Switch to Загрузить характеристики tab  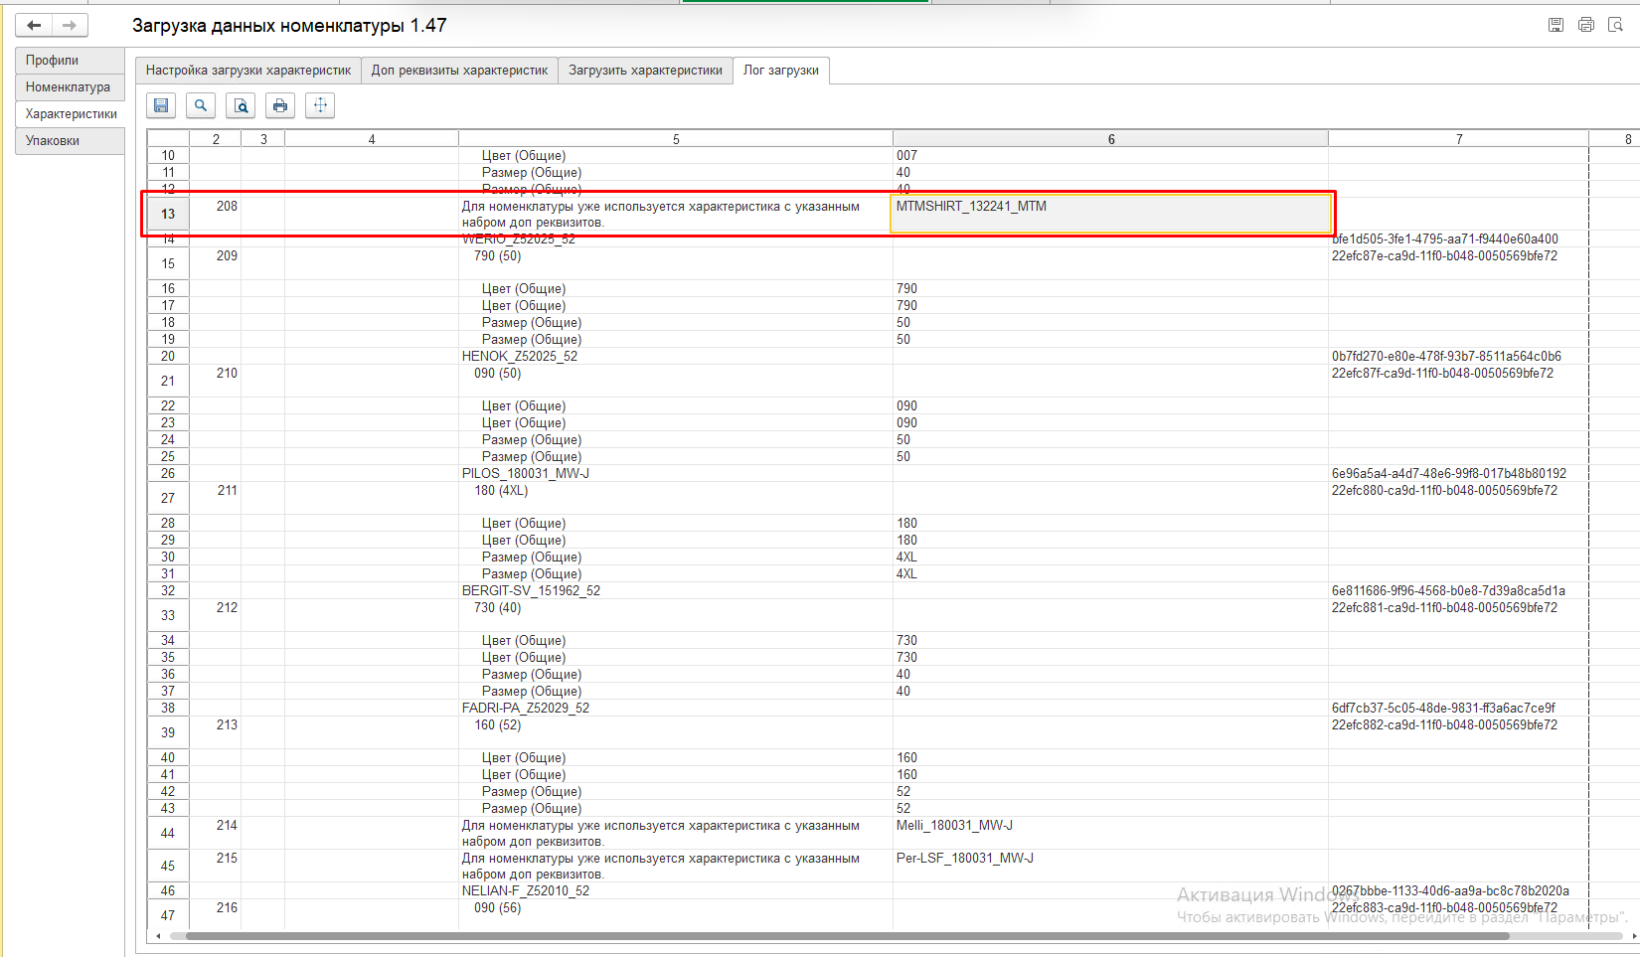pyautogui.click(x=645, y=71)
